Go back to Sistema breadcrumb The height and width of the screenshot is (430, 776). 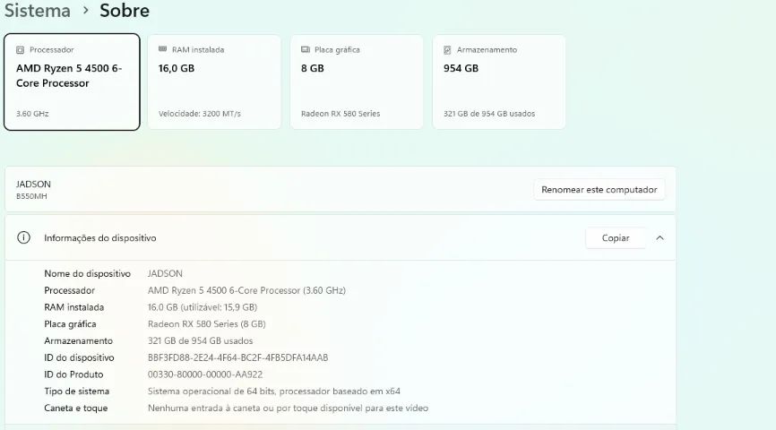point(38,11)
